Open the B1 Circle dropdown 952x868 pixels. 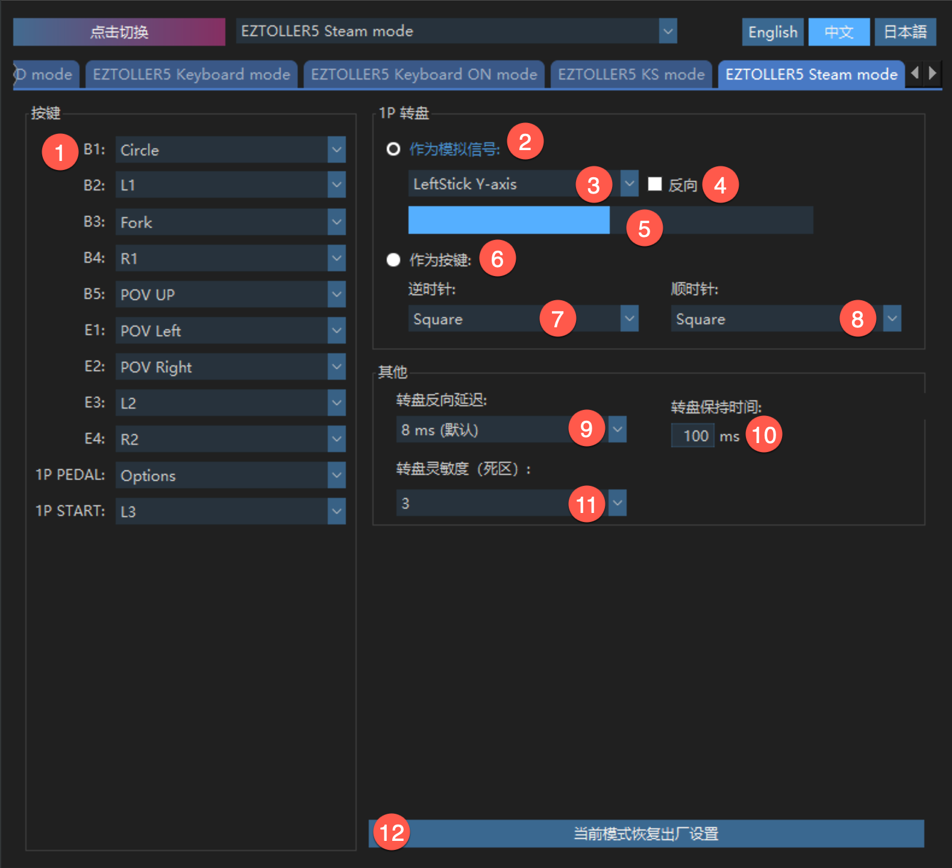point(231,149)
